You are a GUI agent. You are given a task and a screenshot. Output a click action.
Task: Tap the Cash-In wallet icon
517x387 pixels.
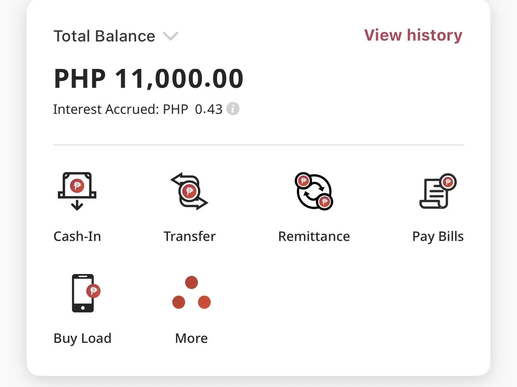pos(77,191)
